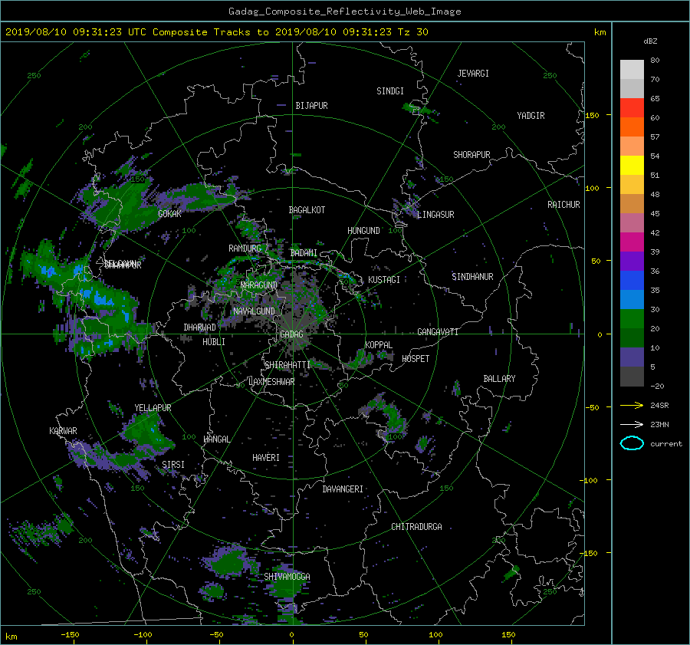690x645 pixels.
Task: Click the SHIVAMOGGA city label
Action: point(287,577)
